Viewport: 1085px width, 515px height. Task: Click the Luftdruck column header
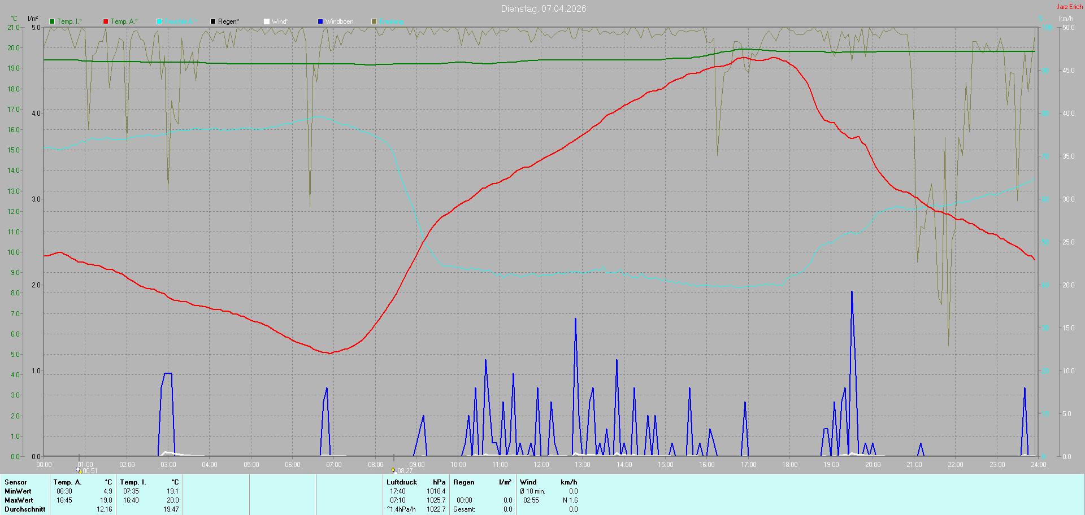pos(402,482)
